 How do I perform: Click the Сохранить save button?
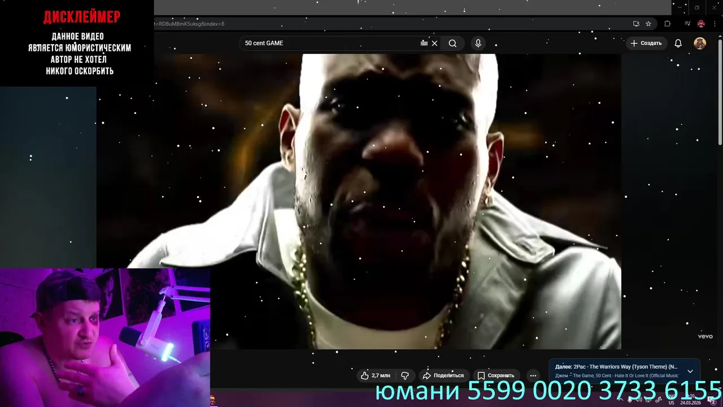[x=496, y=375]
